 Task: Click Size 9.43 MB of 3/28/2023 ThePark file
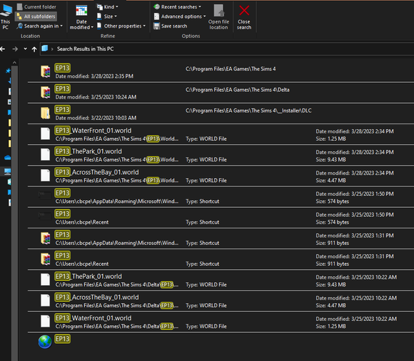pyautogui.click(x=331, y=159)
